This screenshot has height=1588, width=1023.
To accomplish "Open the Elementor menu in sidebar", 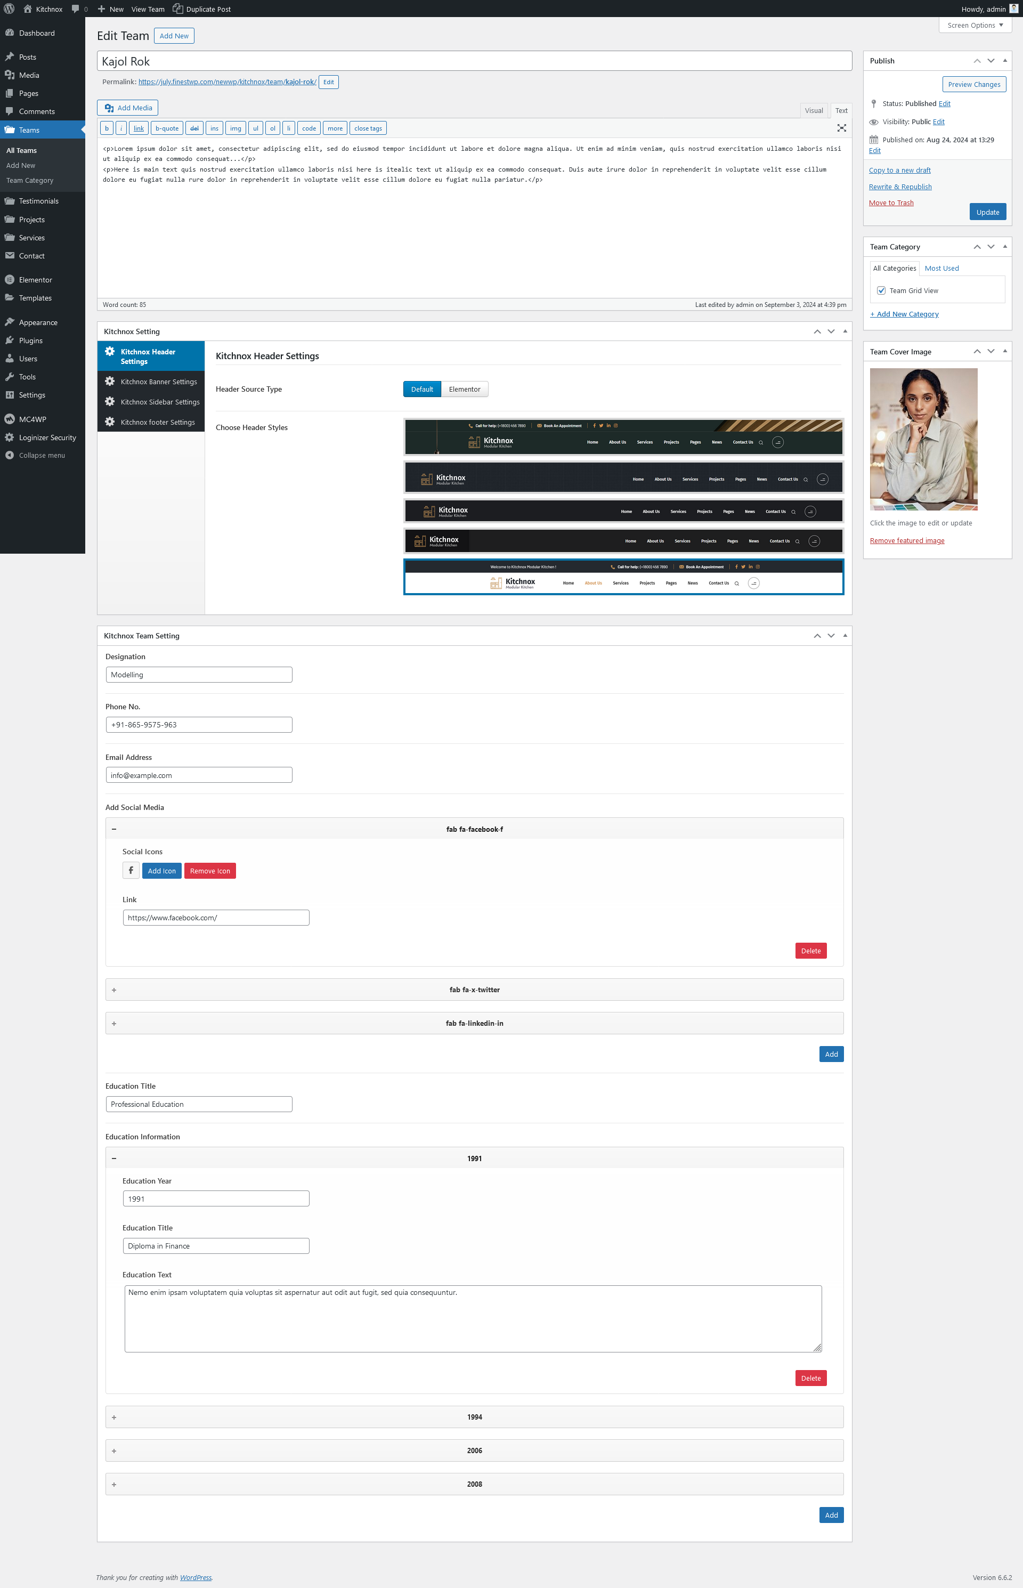I will click(35, 280).
